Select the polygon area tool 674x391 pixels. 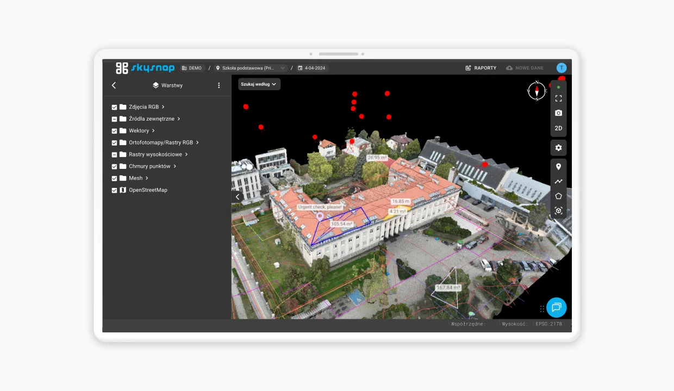point(558,196)
